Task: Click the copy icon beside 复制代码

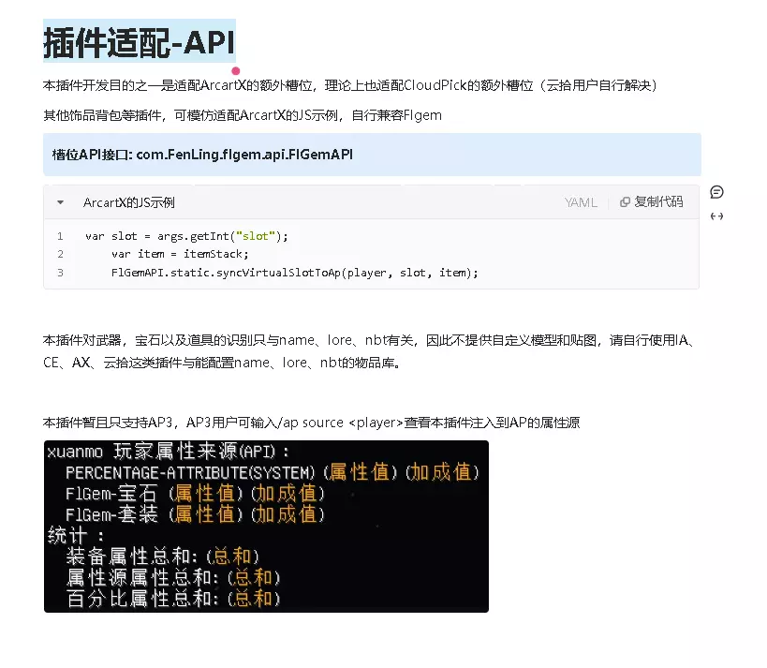Action: (625, 202)
